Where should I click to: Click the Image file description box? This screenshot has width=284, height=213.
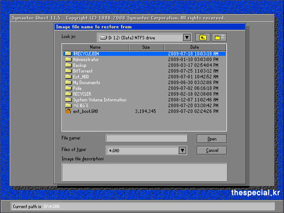pos(144,172)
